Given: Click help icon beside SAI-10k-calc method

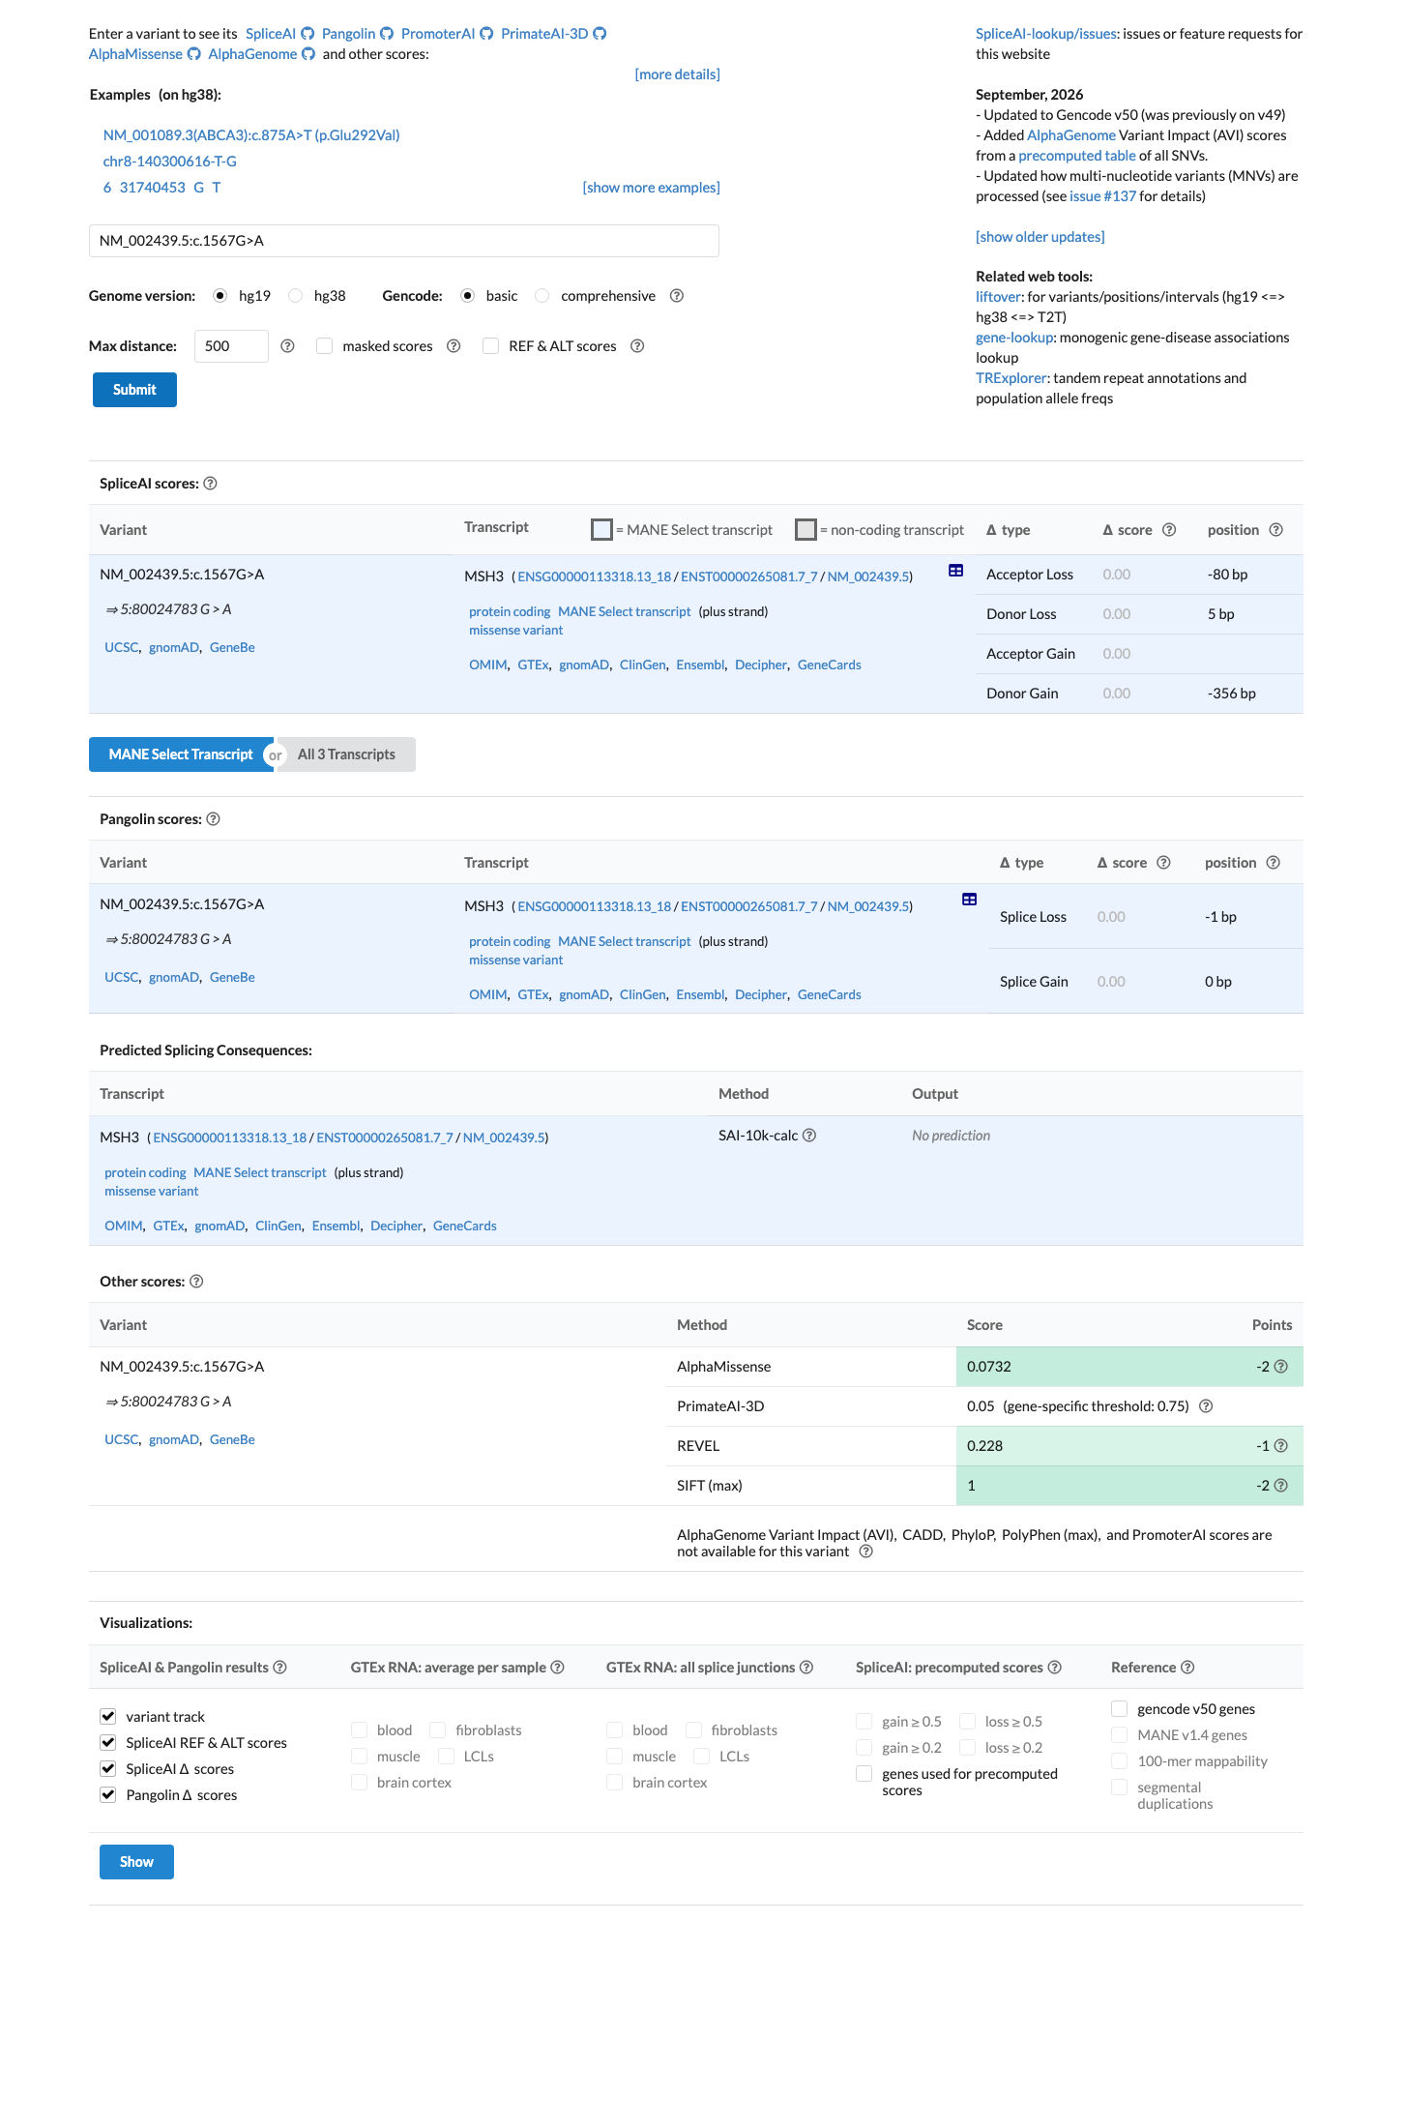Looking at the screenshot, I should pyautogui.click(x=809, y=1136).
